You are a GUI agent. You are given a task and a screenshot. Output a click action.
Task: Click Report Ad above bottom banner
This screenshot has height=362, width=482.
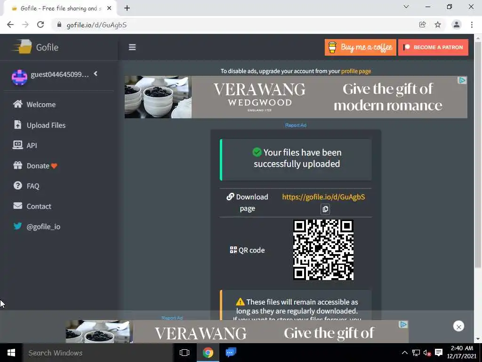(x=172, y=318)
